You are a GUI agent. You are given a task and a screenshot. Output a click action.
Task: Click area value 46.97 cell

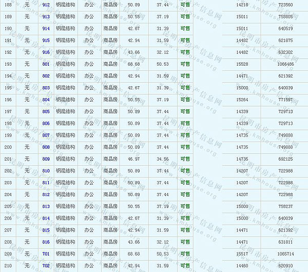[133, 159]
